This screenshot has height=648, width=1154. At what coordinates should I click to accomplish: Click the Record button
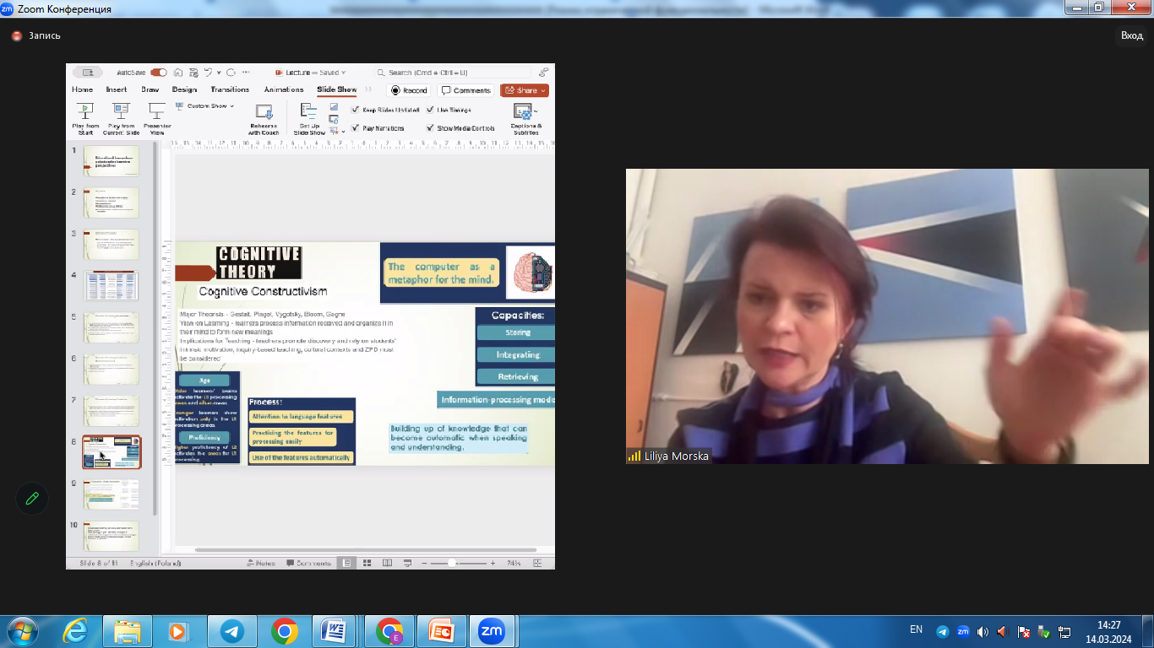tap(409, 90)
